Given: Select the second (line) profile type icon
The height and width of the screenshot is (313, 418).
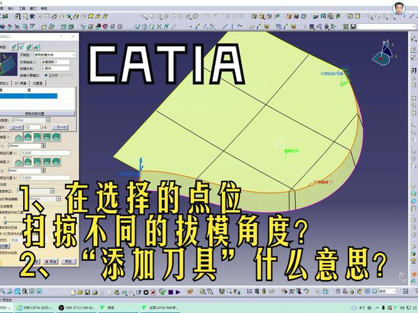Looking at the screenshot, I should pyautogui.click(x=21, y=47).
